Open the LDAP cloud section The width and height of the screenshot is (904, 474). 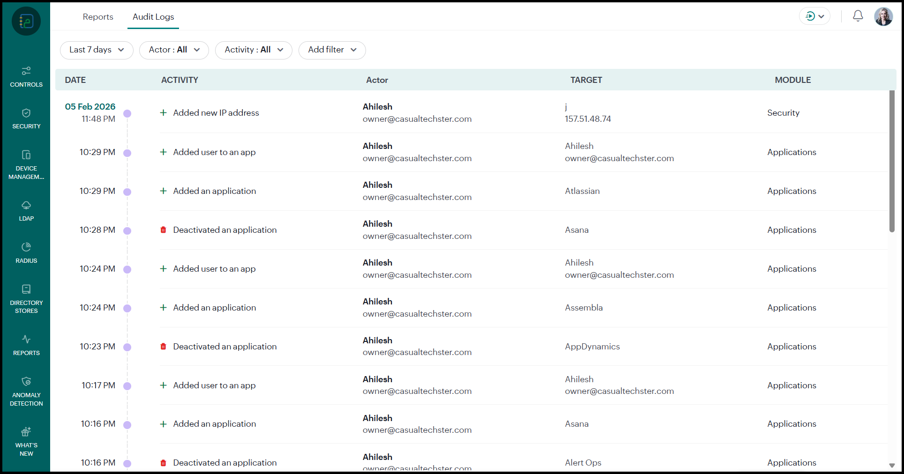coord(26,211)
